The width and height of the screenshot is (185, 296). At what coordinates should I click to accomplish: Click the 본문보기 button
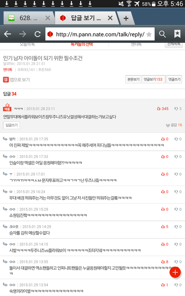click(133, 79)
